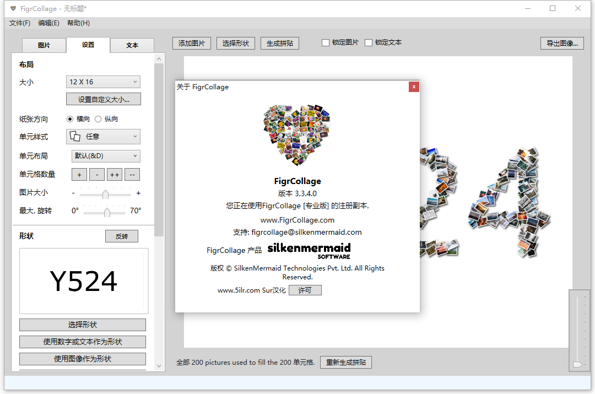The image size is (595, 394).
Task: Click the 版本 3.3.4.0 text
Action: 297,193
